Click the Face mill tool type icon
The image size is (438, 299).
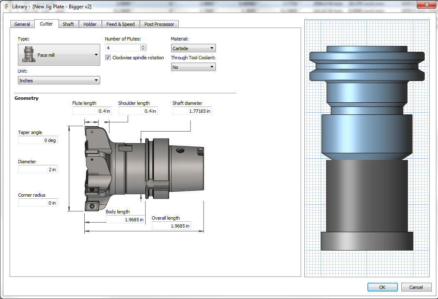point(28,55)
